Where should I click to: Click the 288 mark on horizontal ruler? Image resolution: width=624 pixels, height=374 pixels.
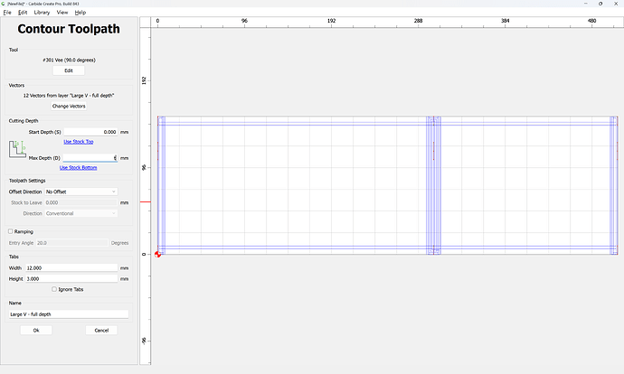418,21
